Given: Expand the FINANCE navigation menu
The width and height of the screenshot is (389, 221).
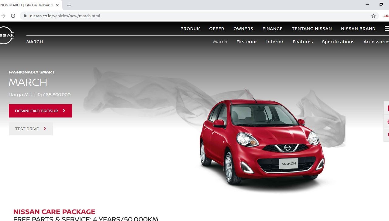Looking at the screenshot, I should (272, 29).
